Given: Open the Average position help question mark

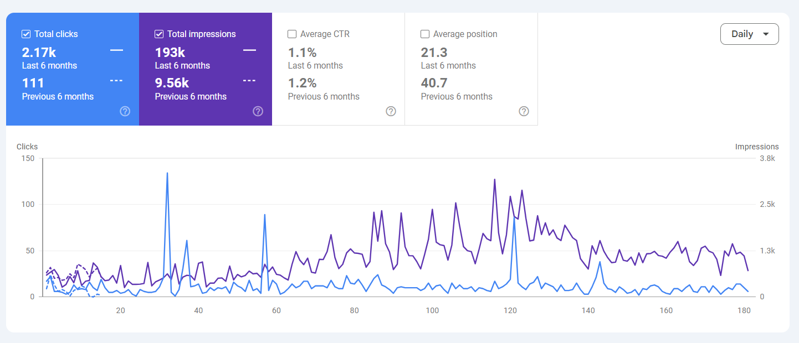Looking at the screenshot, I should (x=524, y=111).
